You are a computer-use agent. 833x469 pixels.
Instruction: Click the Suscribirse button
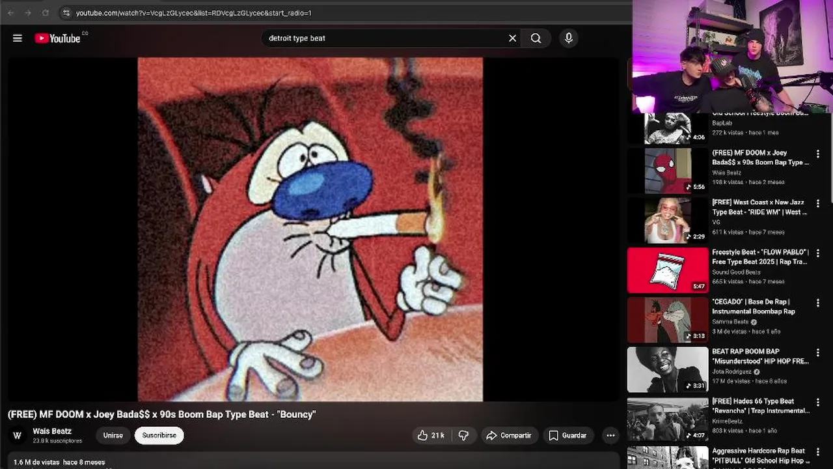(159, 435)
